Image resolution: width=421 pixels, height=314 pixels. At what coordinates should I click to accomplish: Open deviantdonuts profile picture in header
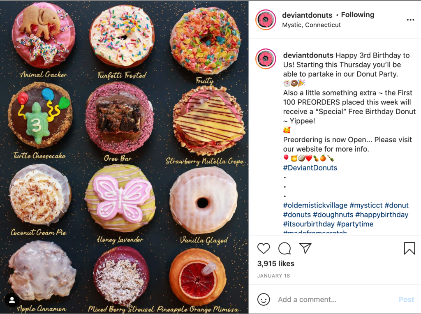266,20
